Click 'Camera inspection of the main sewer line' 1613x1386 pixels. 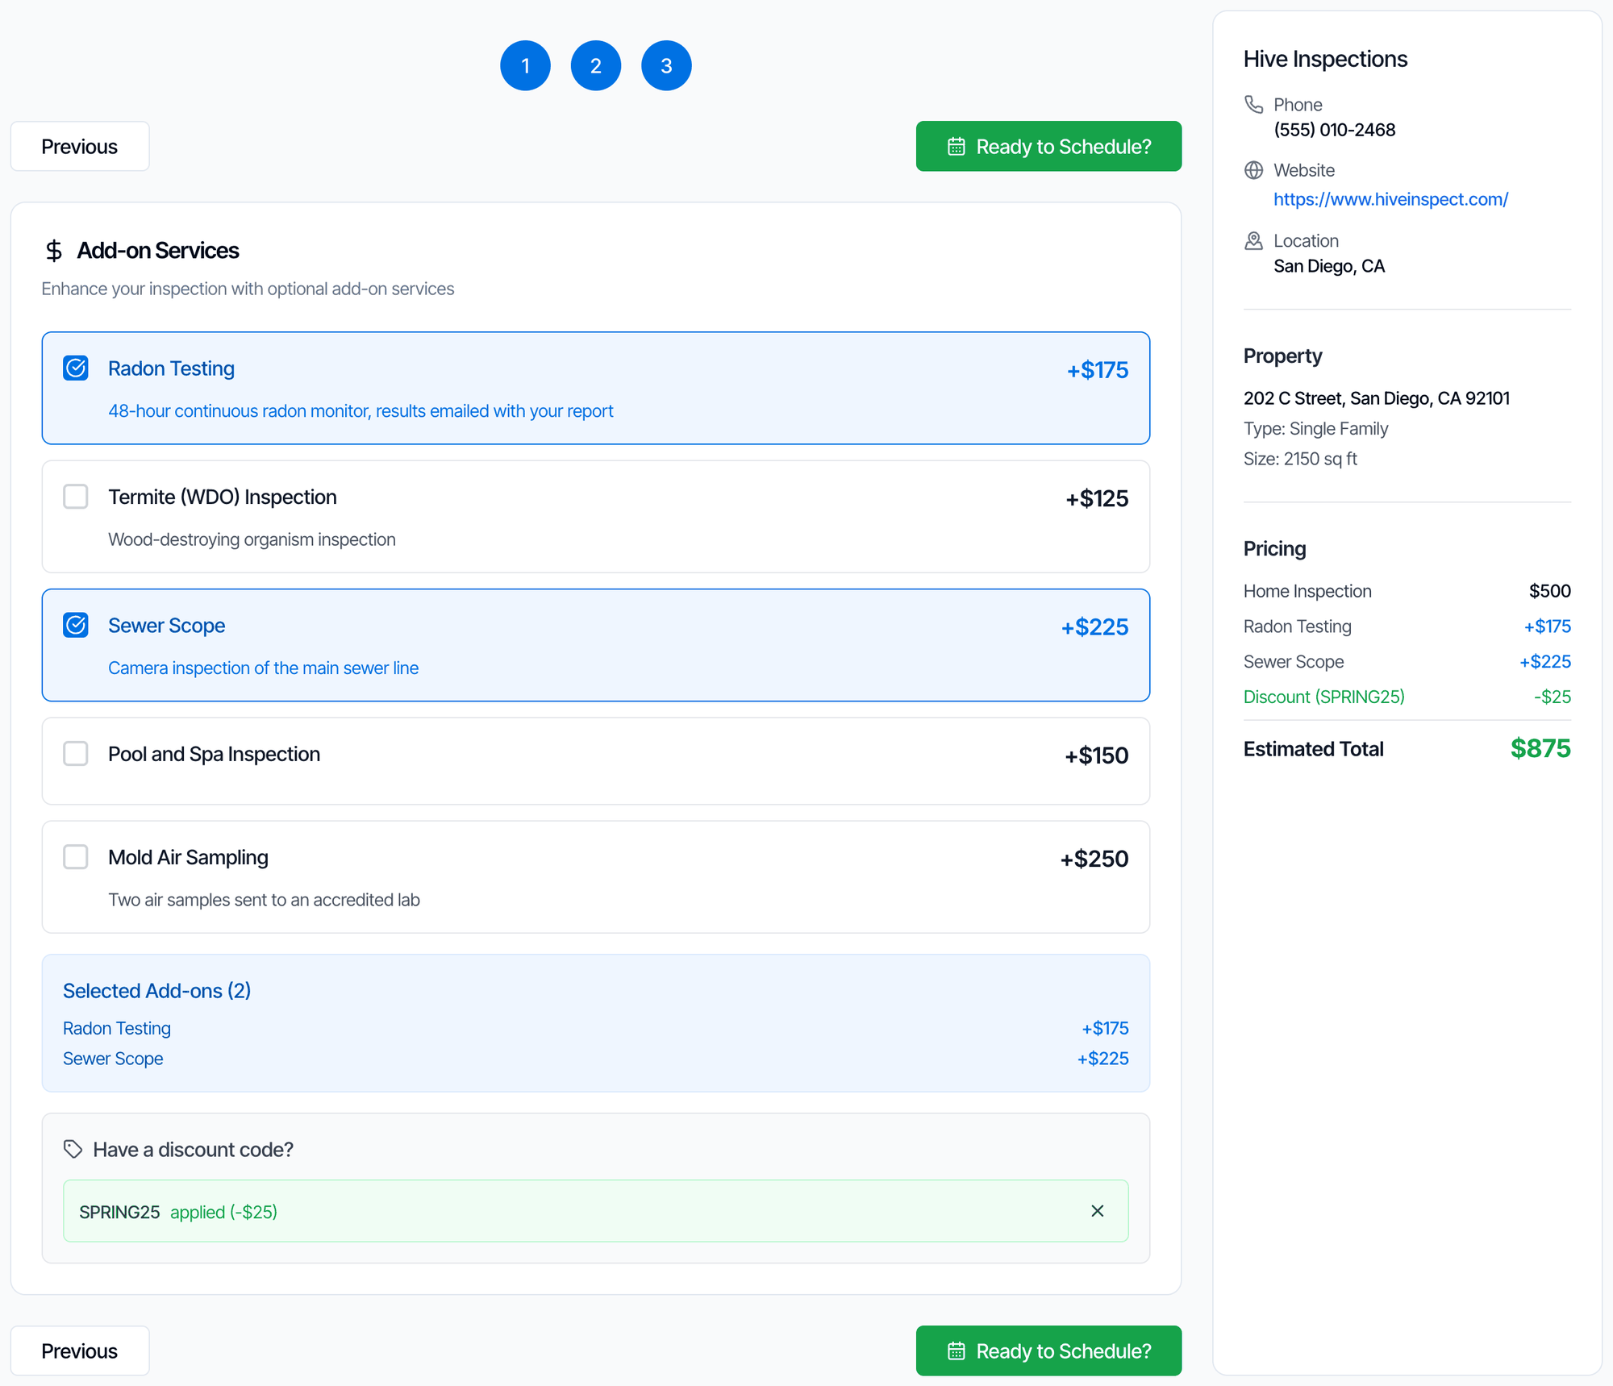[263, 668]
